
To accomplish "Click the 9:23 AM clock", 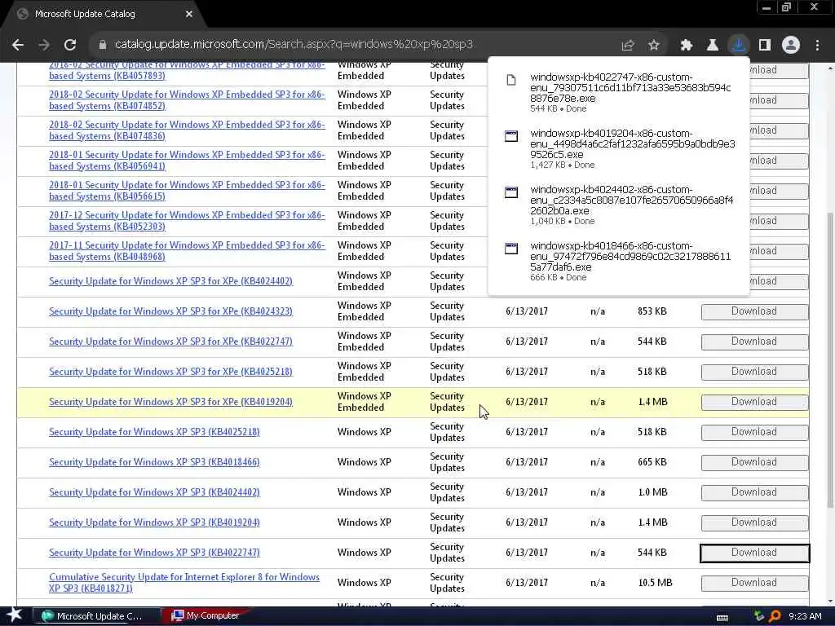I will tap(805, 616).
